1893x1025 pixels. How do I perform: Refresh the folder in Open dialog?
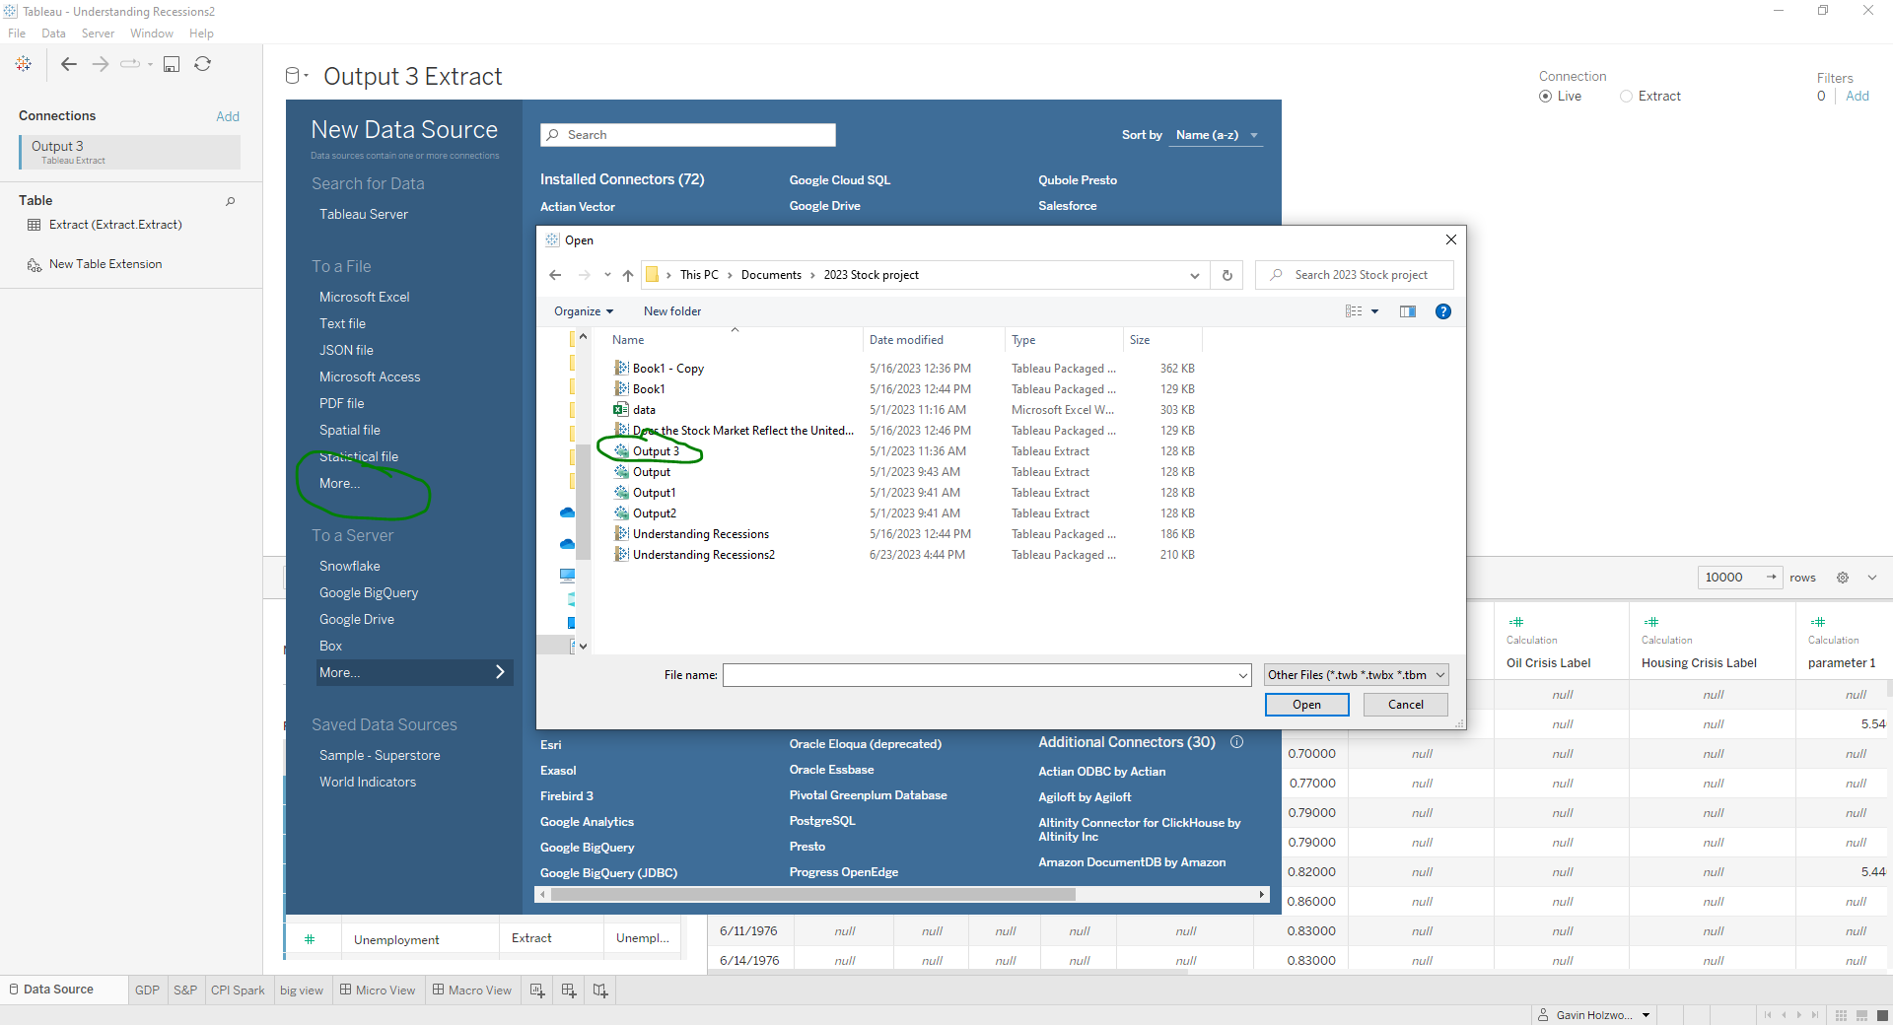pyautogui.click(x=1227, y=275)
